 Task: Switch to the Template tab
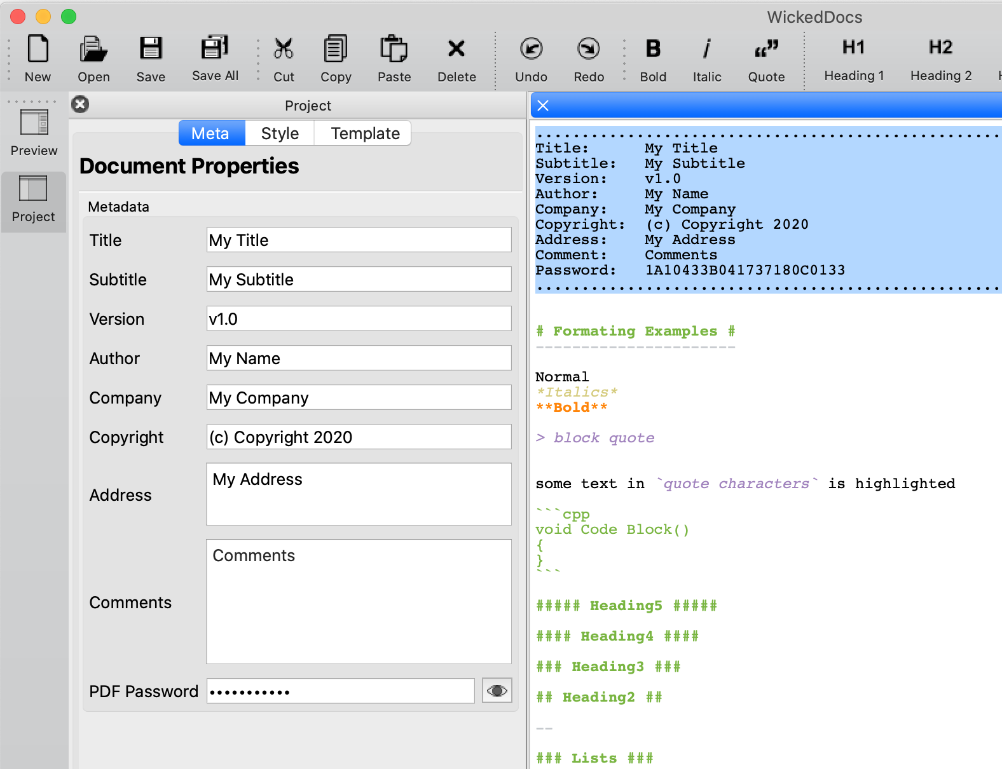[365, 133]
